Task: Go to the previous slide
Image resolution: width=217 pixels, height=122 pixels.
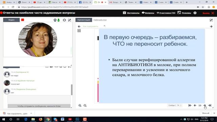Action: (x=195, y=105)
